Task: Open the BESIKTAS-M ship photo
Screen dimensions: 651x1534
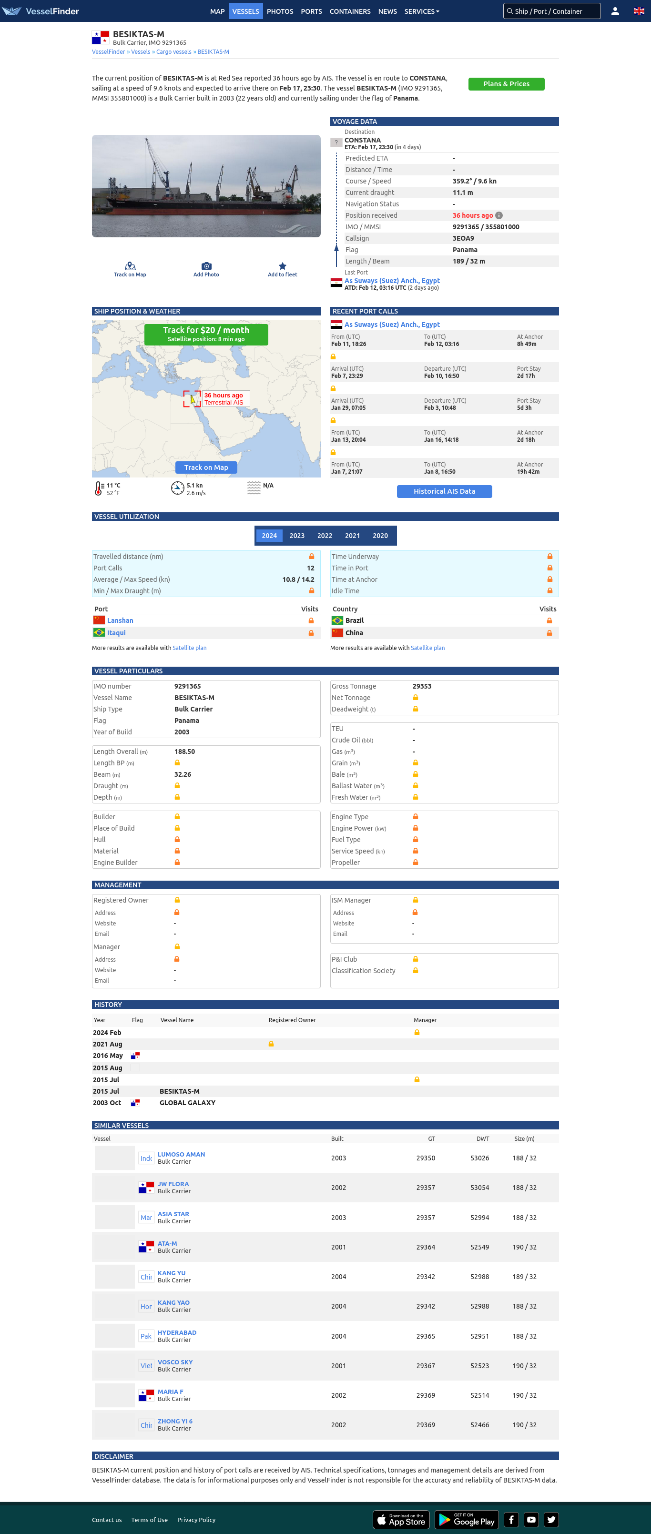Action: coord(206,186)
